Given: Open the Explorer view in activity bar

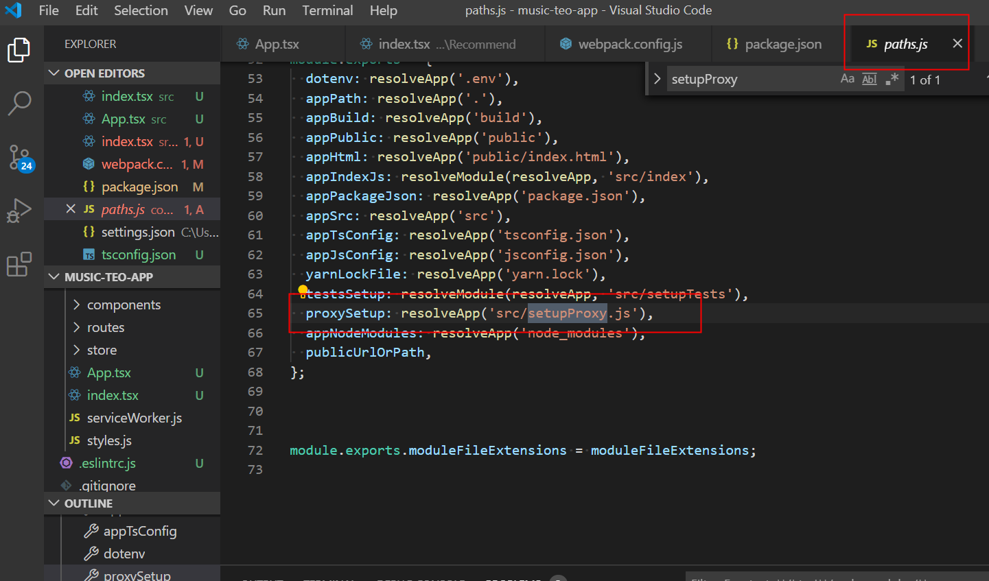Looking at the screenshot, I should click(19, 50).
